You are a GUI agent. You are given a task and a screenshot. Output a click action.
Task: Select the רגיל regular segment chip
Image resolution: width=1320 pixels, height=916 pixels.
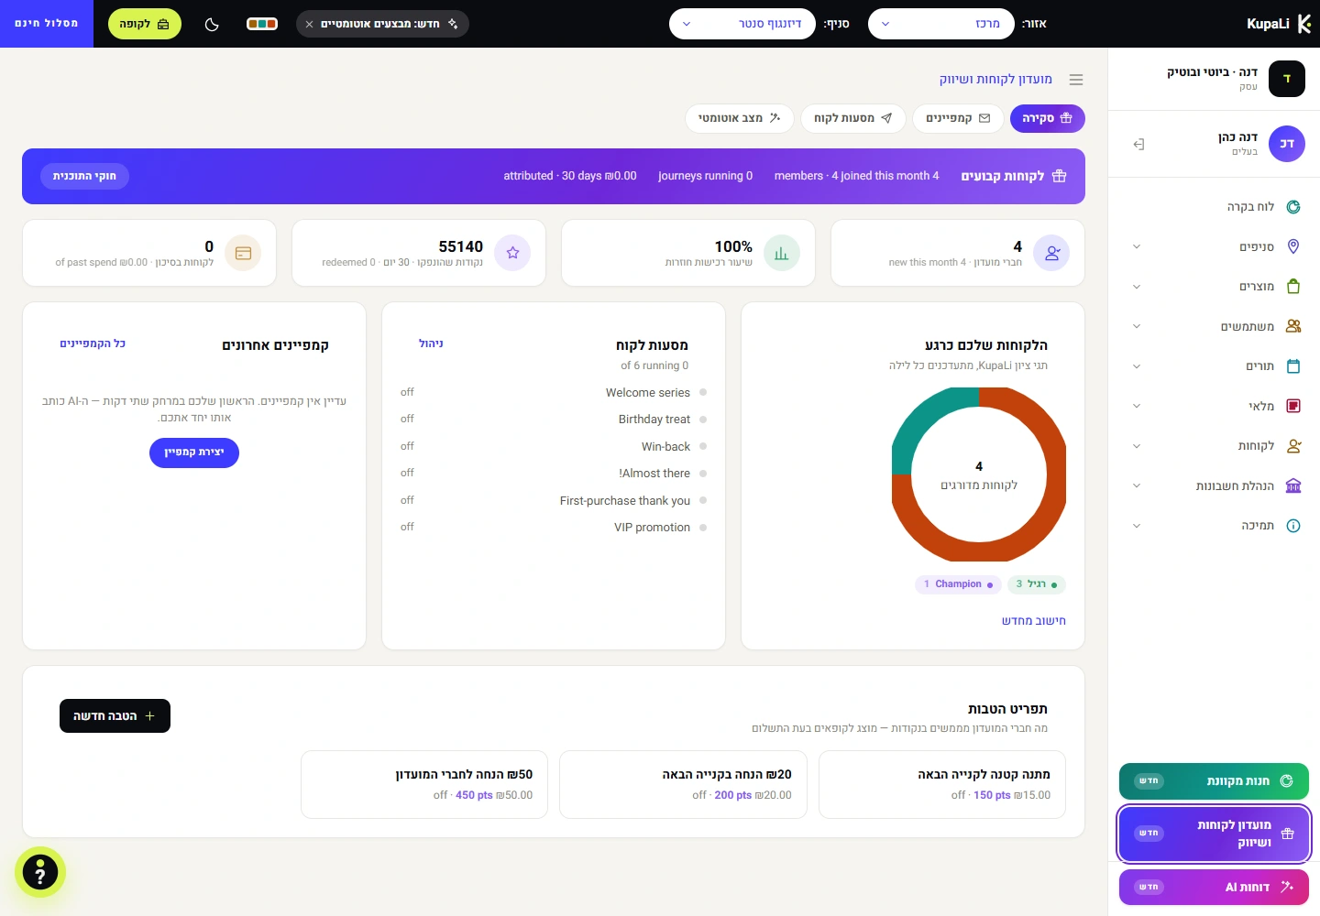pos(1036,584)
